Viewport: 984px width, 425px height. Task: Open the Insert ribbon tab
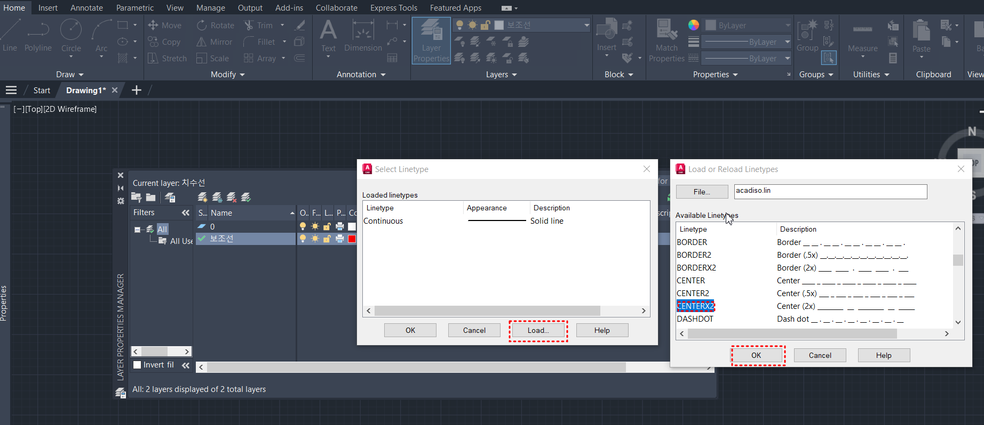click(48, 7)
